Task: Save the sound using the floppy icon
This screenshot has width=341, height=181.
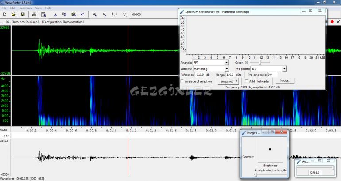Action: point(23,15)
